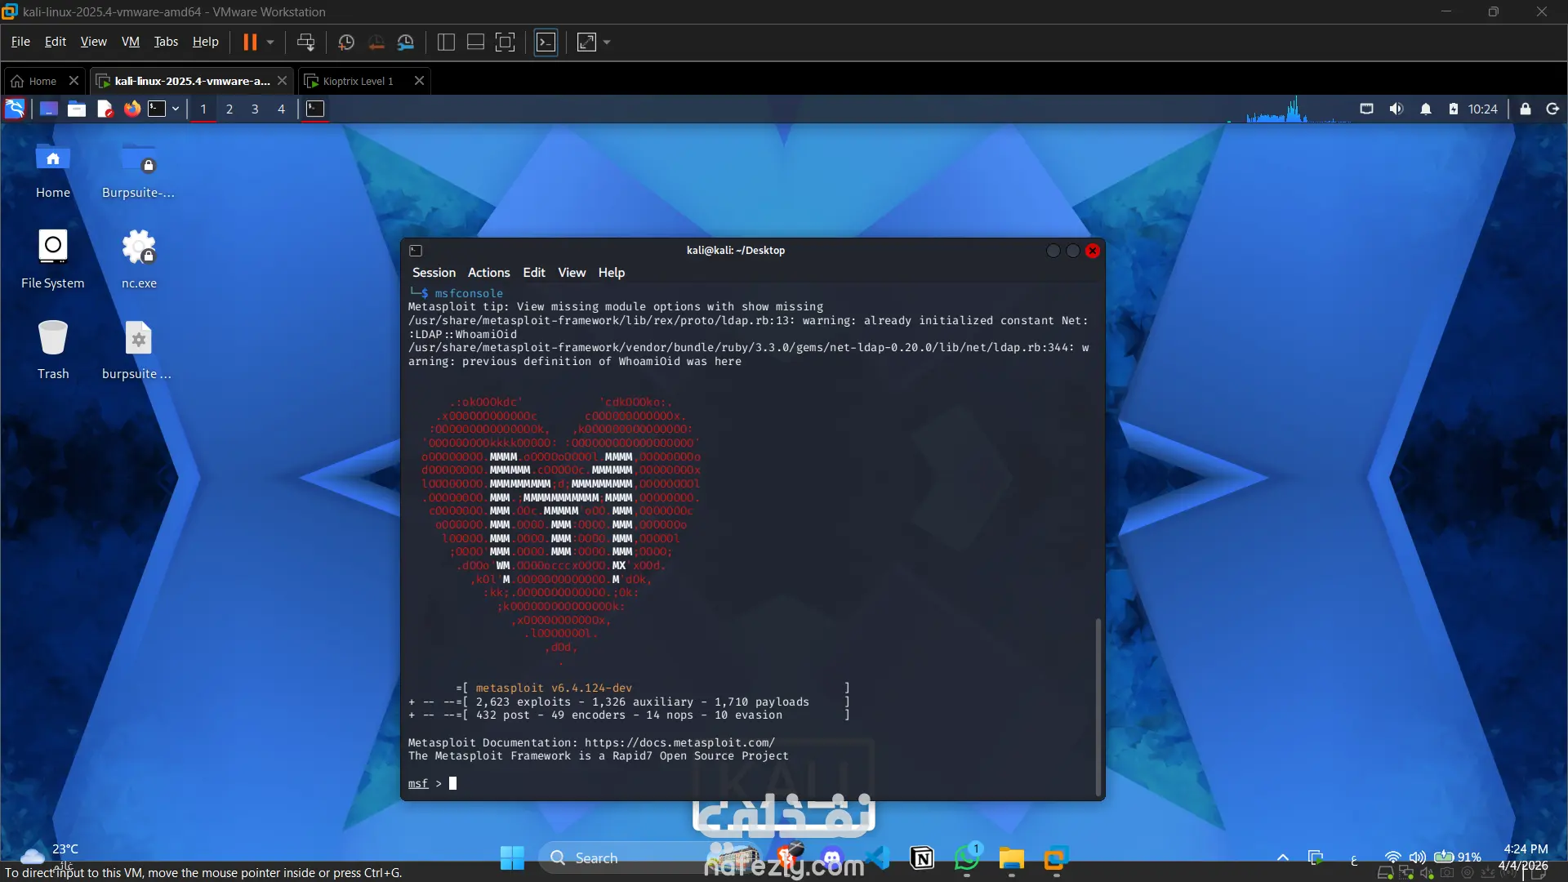Open the Kali applications menu
Viewport: 1568px width, 882px height.
(15, 109)
